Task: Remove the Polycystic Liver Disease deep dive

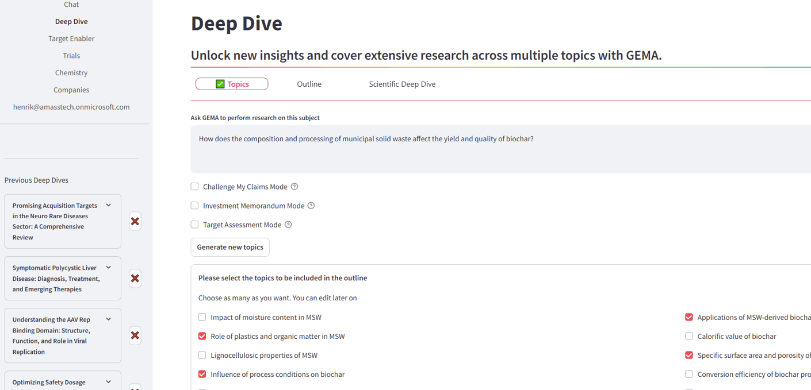Action: pos(135,279)
